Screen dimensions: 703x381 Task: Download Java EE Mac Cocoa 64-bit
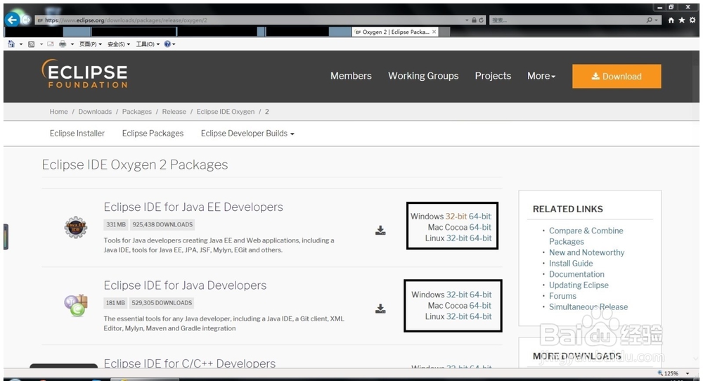[x=480, y=227]
